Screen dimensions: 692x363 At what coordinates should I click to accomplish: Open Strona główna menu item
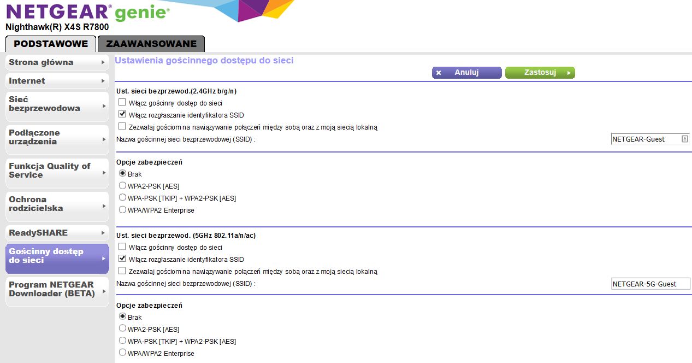[x=57, y=62]
